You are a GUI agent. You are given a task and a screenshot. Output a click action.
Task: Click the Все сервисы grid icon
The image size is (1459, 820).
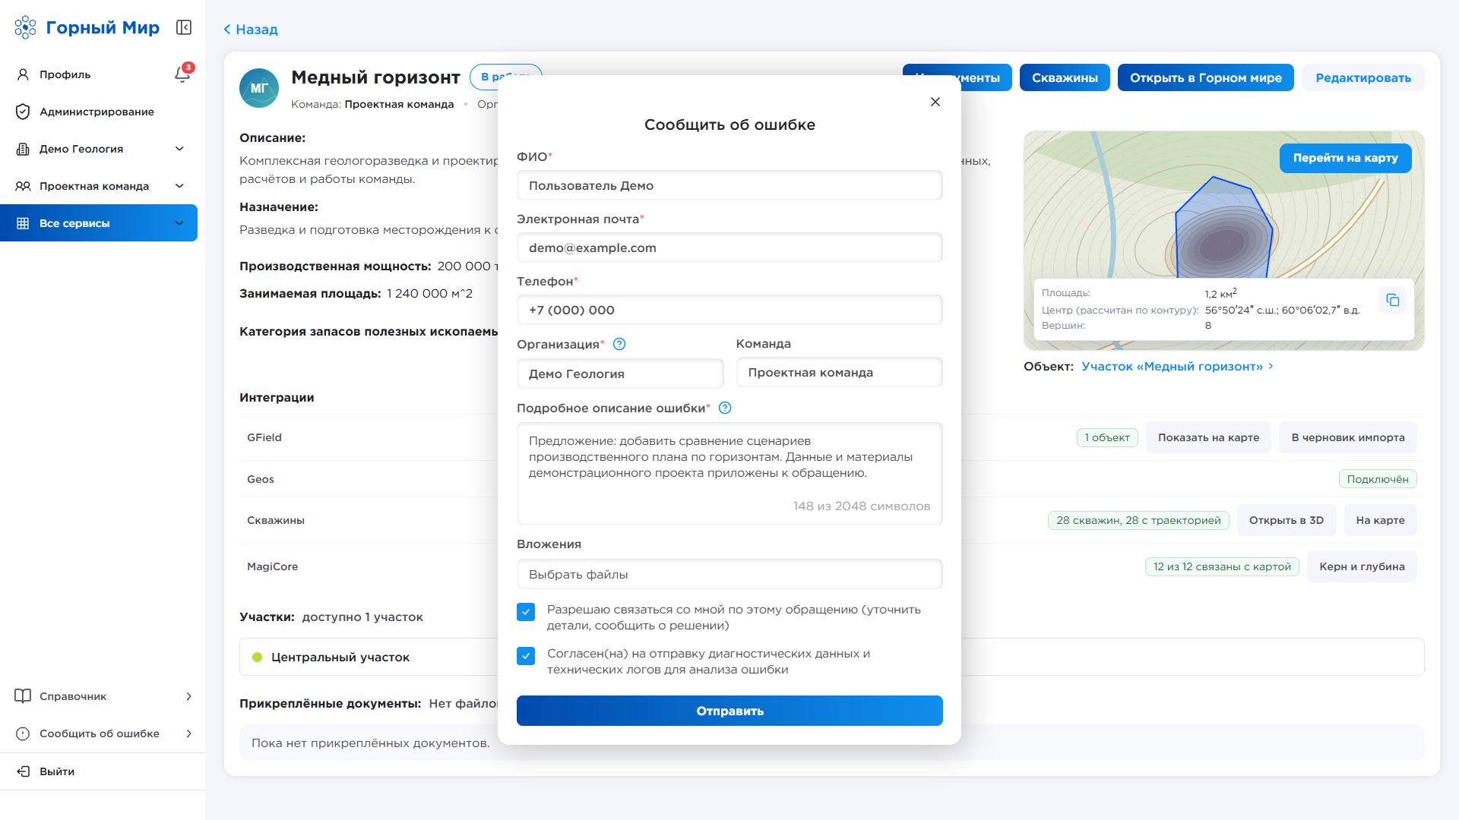tap(23, 223)
